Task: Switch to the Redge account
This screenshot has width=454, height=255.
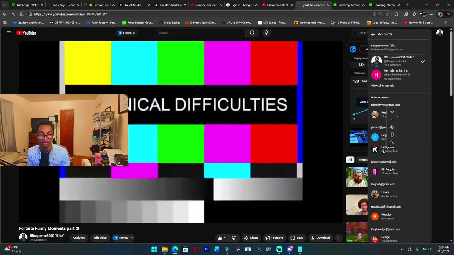Action: point(399,239)
